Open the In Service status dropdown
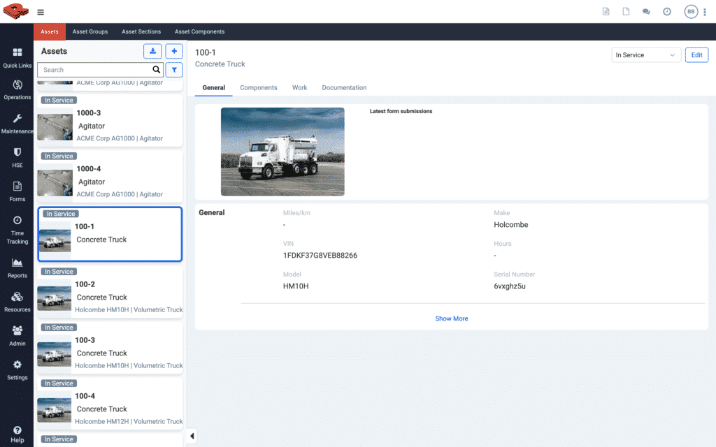716x447 pixels. (x=645, y=54)
